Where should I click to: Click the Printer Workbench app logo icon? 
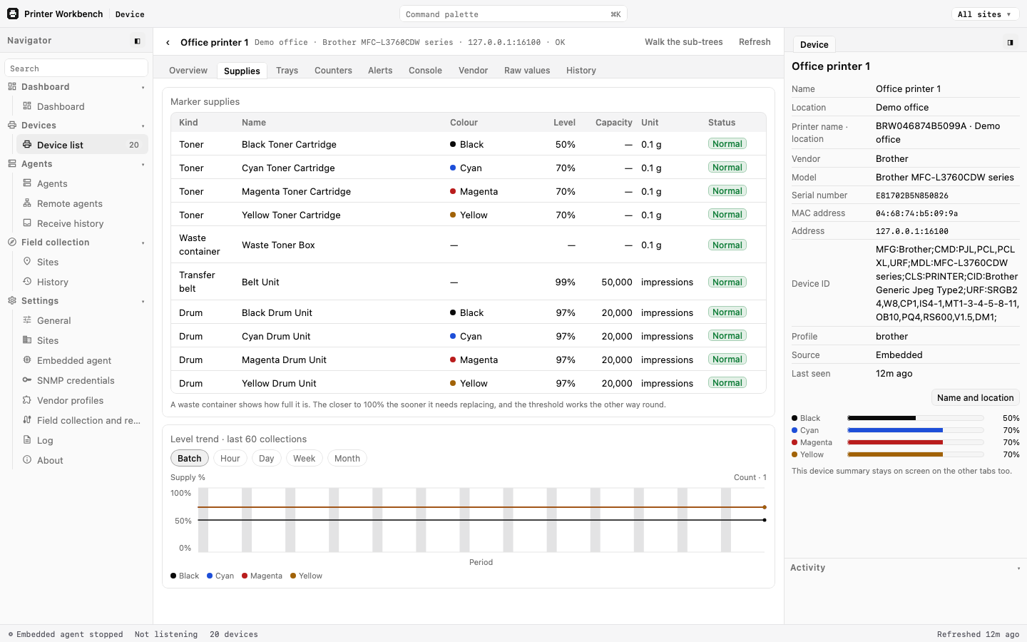[13, 14]
